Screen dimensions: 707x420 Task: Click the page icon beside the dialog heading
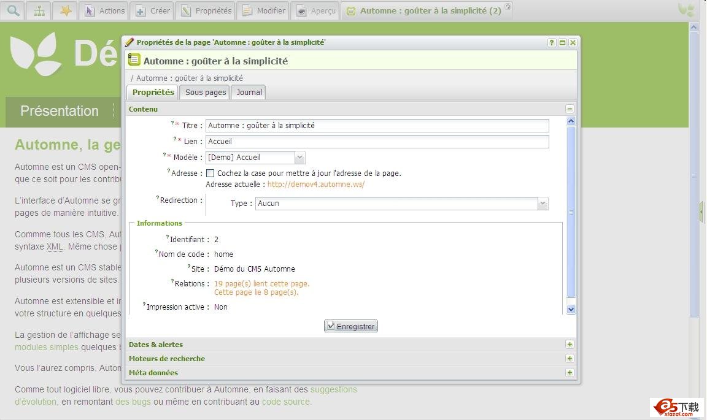tap(134, 59)
